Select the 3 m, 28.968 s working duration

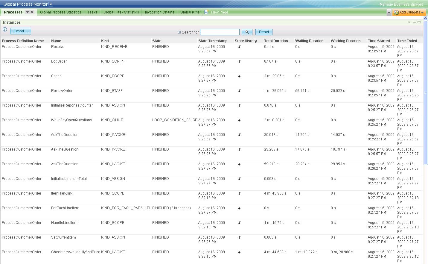(342, 252)
